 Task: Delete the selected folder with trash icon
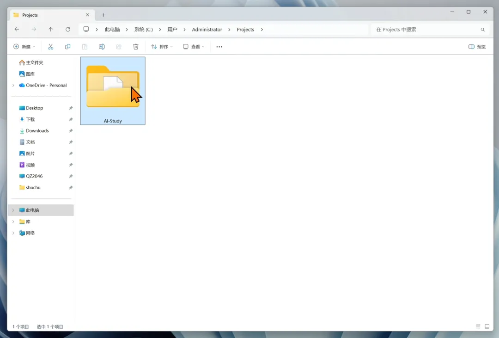tap(135, 47)
